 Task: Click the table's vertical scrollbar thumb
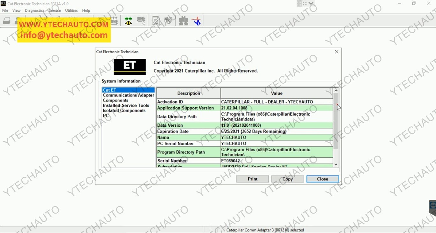(x=336, y=121)
